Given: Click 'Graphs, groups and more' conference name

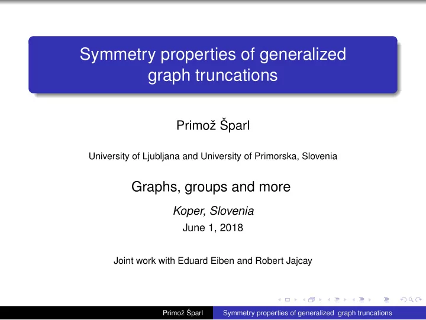Looking at the screenshot, I should tap(211, 187).
